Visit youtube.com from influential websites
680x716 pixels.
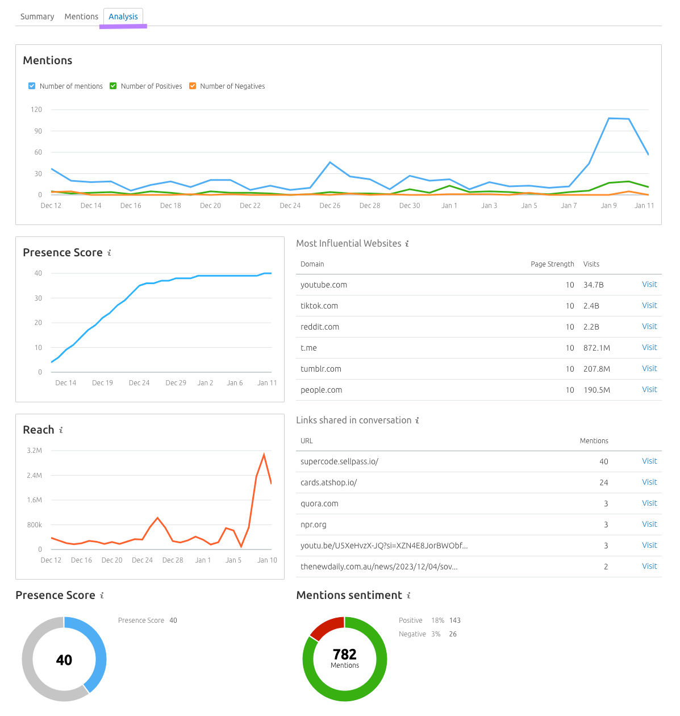click(649, 284)
